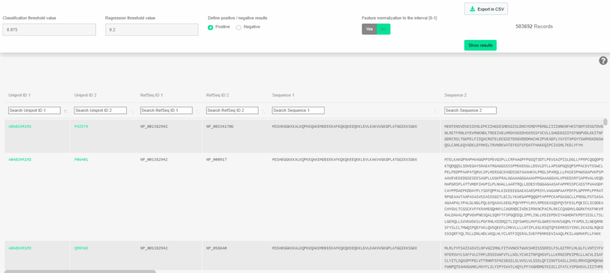The image size is (610, 273).
Task: Click the Search RefSeq ID 1 filter box
Action: click(166, 111)
